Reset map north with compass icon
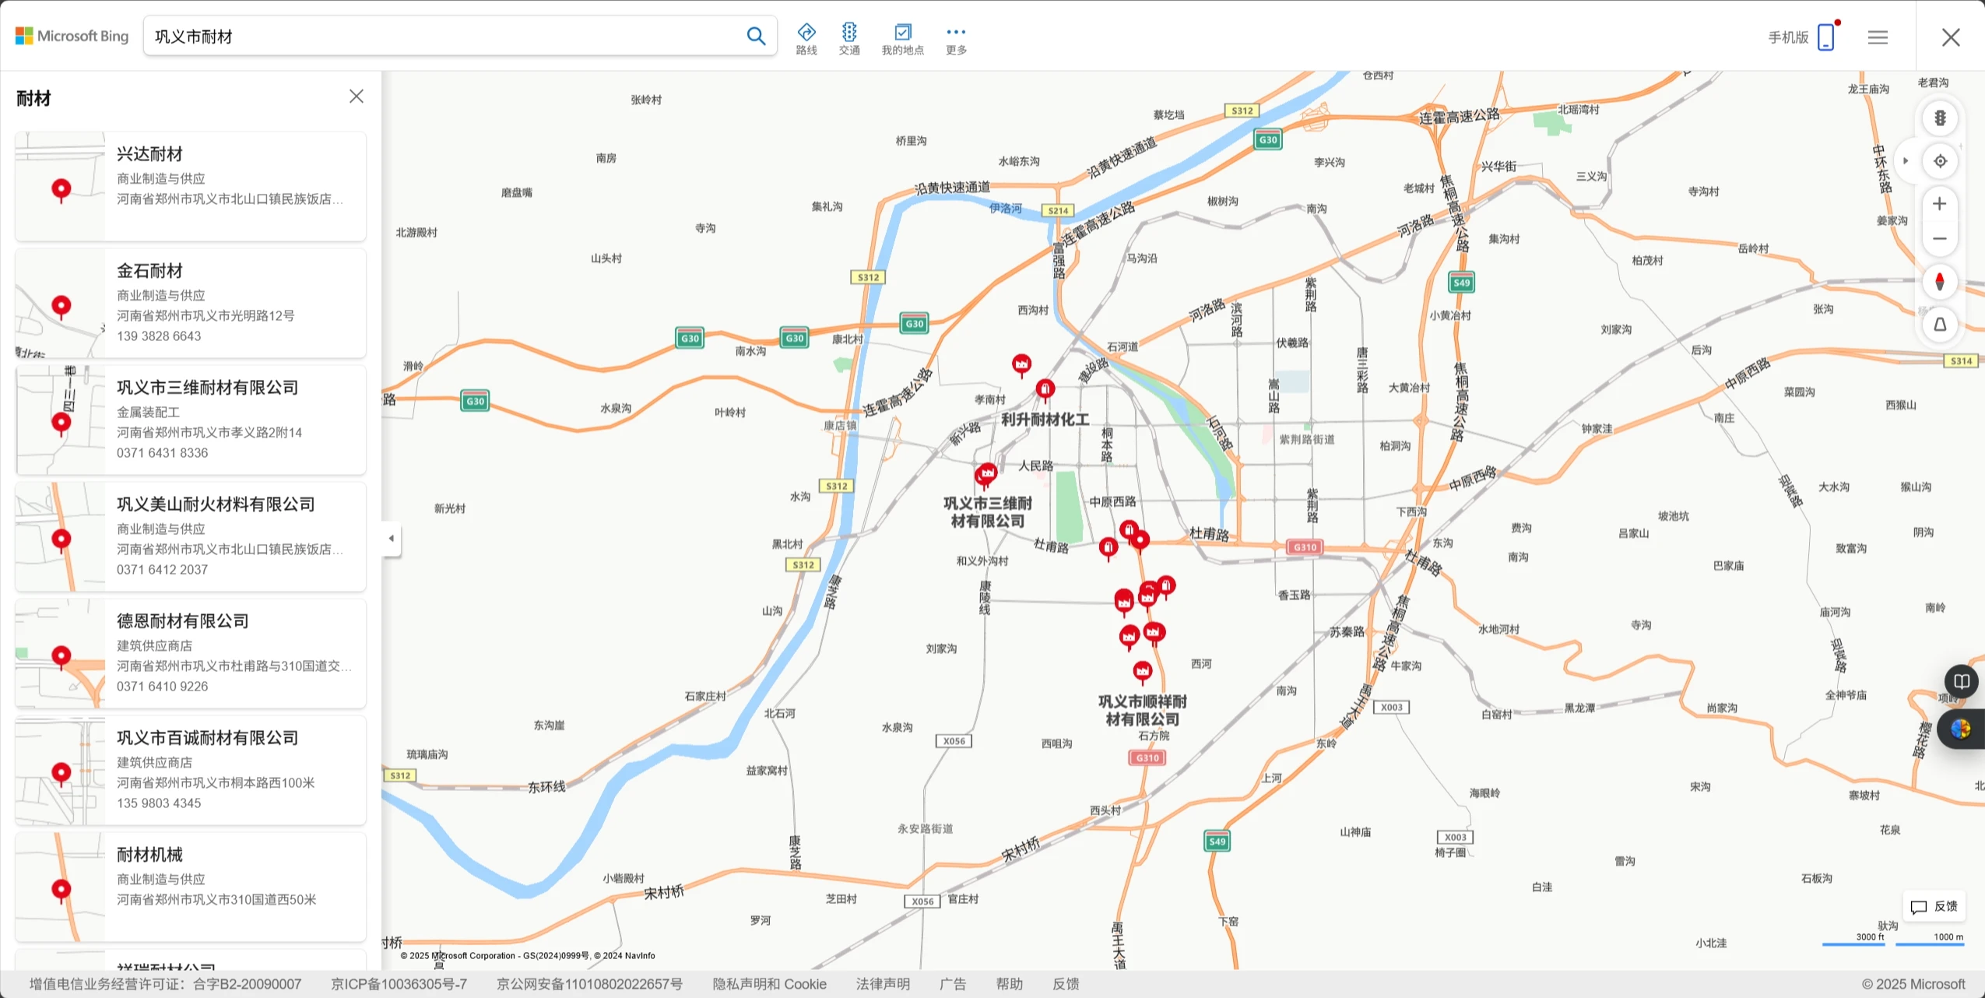Viewport: 1985px width, 998px height. (x=1940, y=282)
